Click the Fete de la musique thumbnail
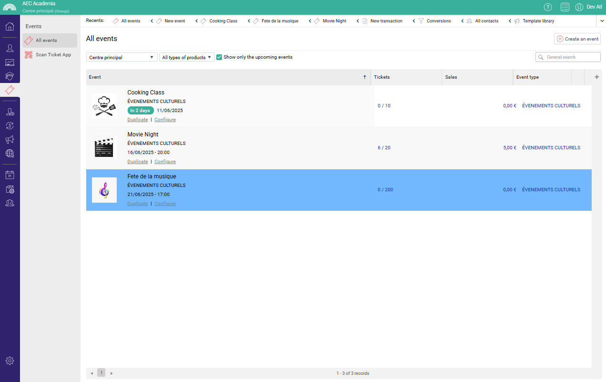Screen dimensions: 606x382 tap(104, 190)
